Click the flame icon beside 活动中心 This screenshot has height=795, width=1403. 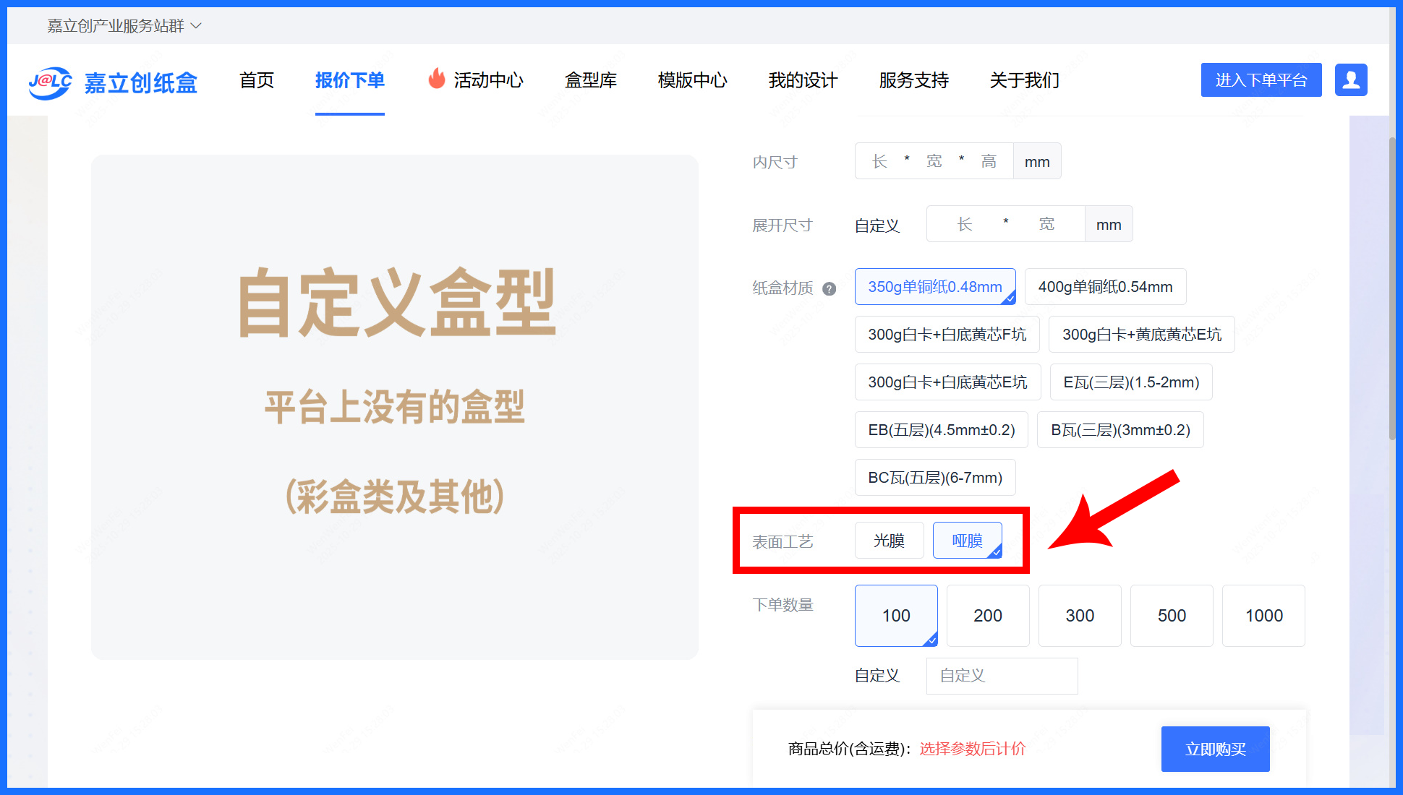(x=436, y=79)
